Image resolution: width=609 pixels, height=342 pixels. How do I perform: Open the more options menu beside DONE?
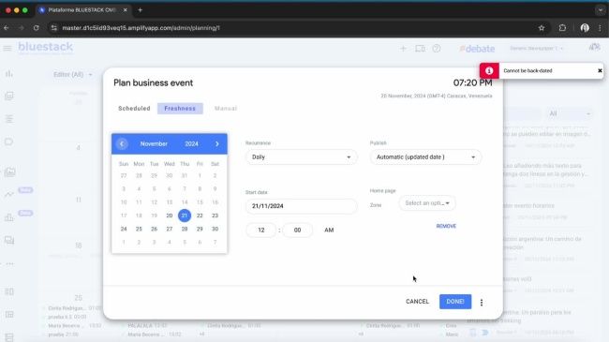coord(482,302)
